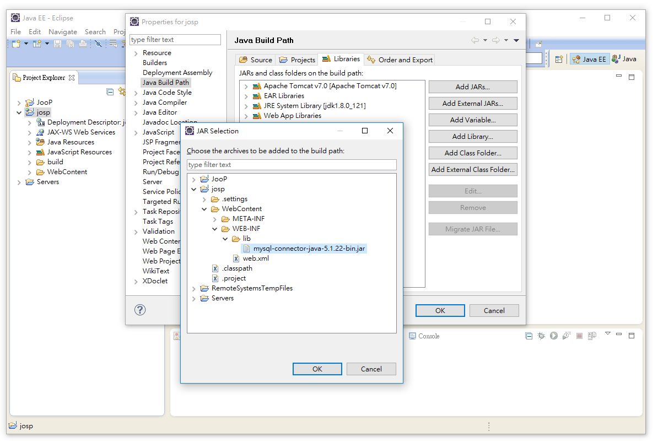
Task: Open the File menu
Action: 15,32
